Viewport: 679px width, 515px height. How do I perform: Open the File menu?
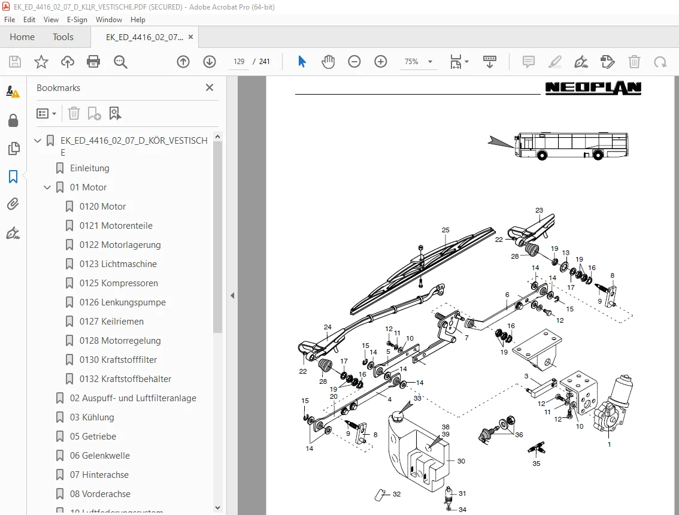click(10, 20)
